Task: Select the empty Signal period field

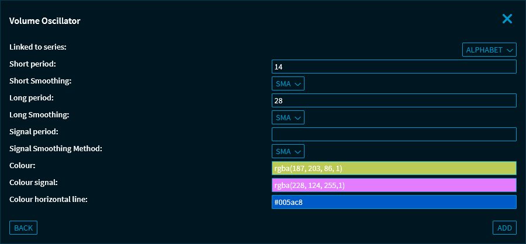Action: click(394, 135)
